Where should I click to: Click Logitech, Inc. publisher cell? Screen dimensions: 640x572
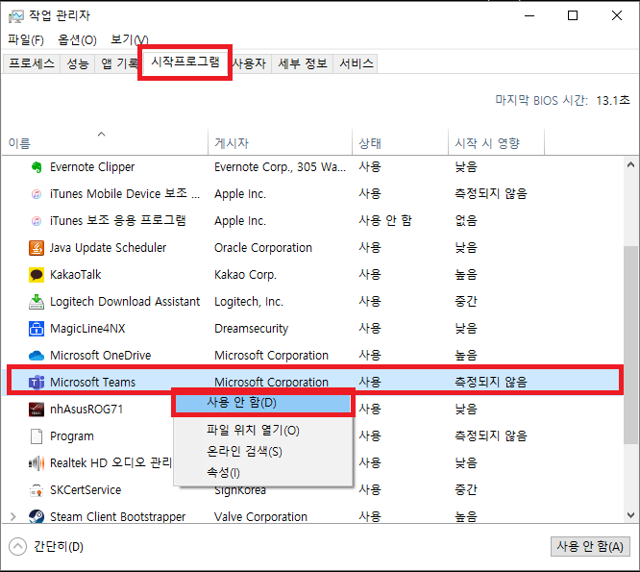[x=249, y=302]
